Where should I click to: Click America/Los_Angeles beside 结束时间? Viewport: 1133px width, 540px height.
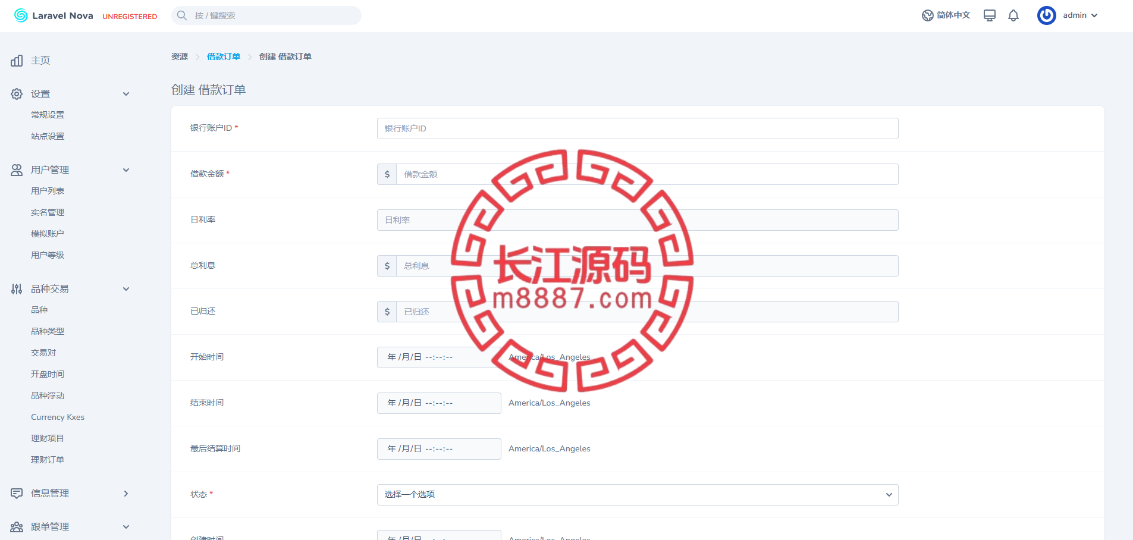(550, 403)
